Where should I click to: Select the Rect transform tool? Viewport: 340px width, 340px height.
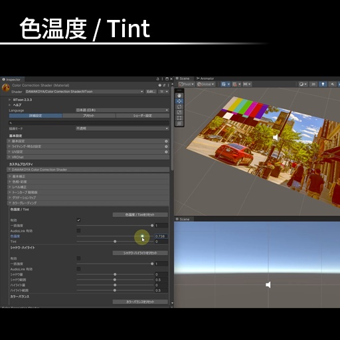click(x=179, y=118)
